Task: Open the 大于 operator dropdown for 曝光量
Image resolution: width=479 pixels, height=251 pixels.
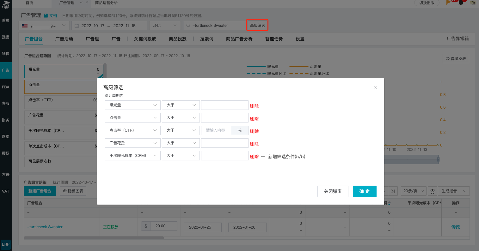Action: click(x=181, y=105)
